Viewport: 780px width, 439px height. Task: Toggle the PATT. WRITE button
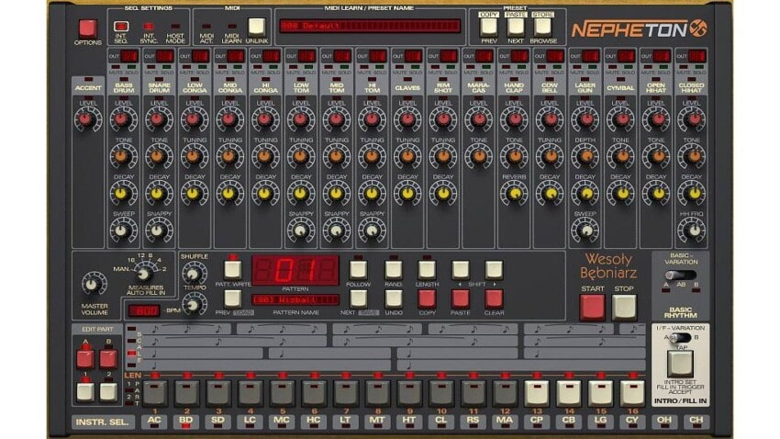click(233, 269)
